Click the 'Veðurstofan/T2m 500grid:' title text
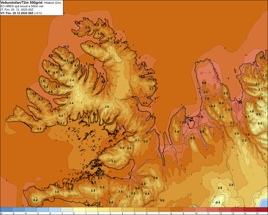 [22, 3]
